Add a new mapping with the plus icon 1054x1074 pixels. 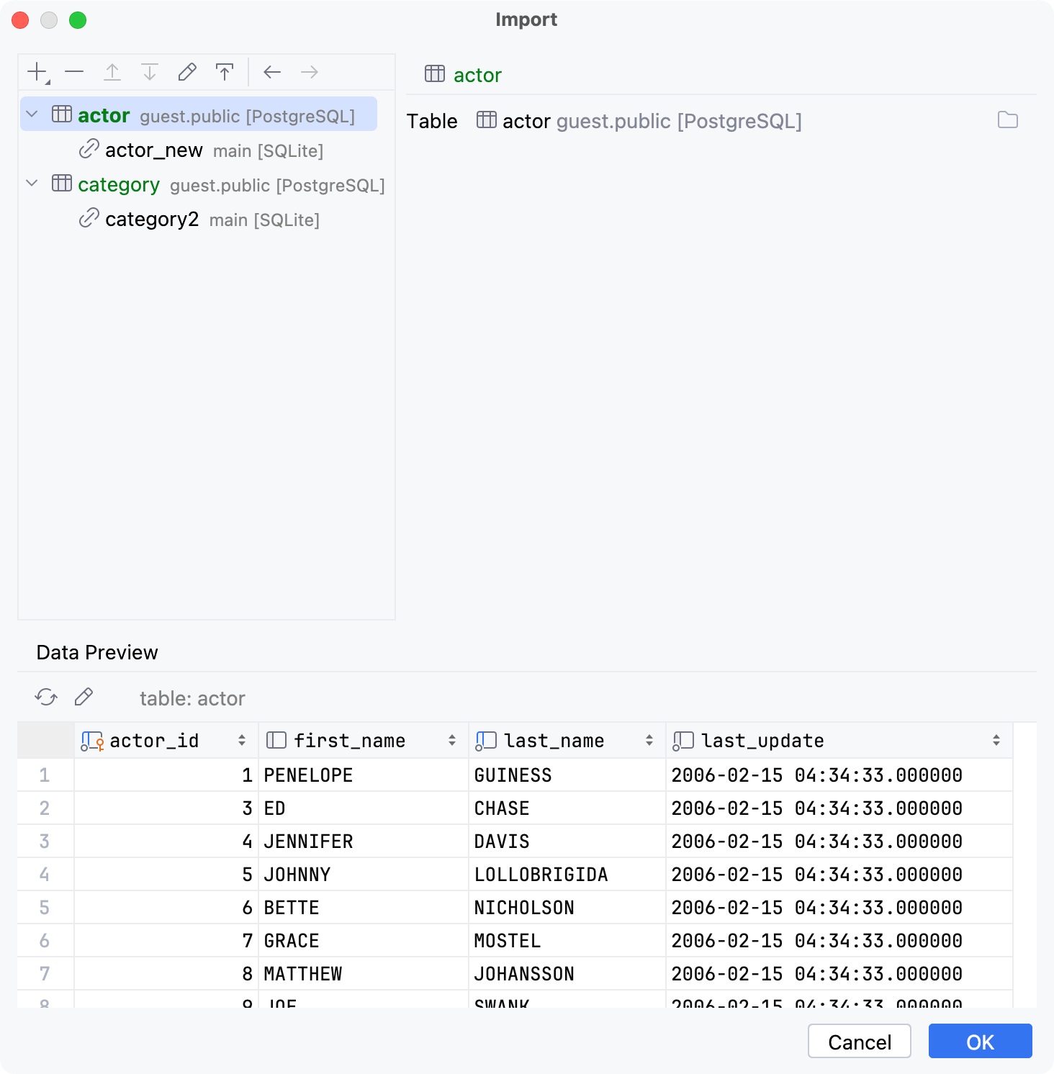36,72
